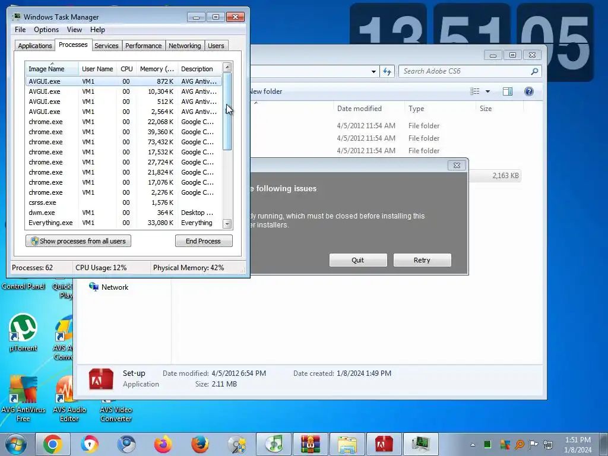608x456 pixels.
Task: Sort processes by Memory column
Action: point(157,69)
